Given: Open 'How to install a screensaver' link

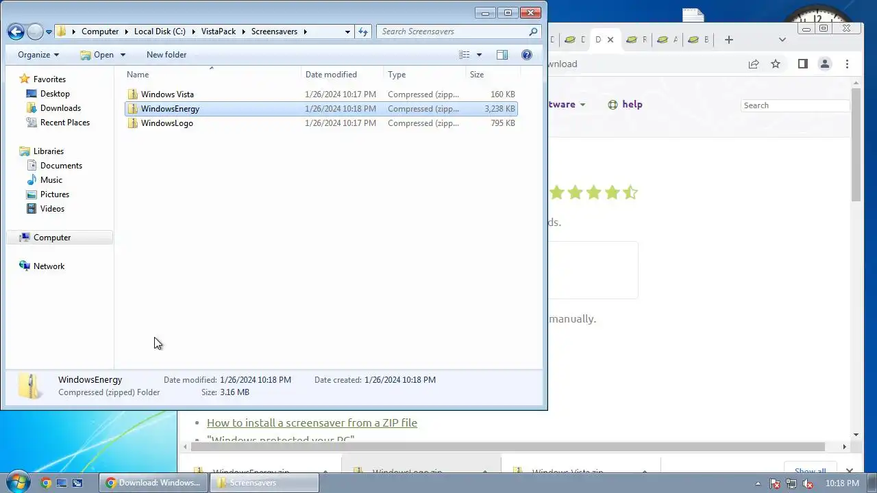Looking at the screenshot, I should coord(312,422).
